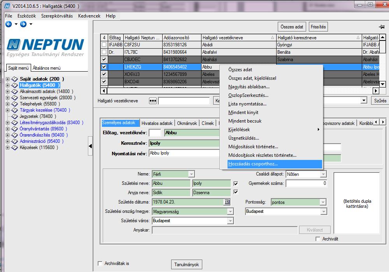Expand the Képzések tree node
The width and height of the screenshot is (389, 272).
(8, 147)
